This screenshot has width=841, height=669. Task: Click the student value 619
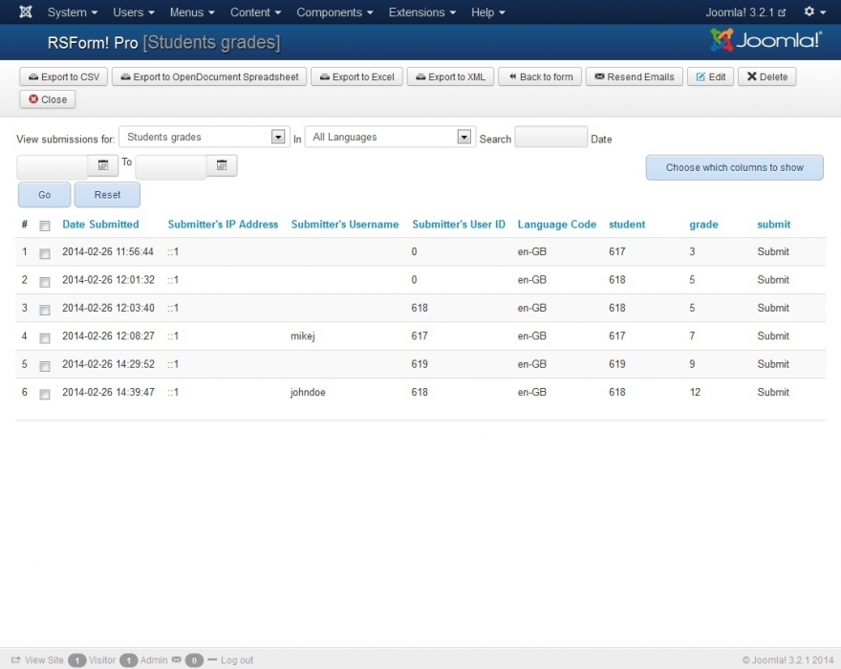[616, 364]
